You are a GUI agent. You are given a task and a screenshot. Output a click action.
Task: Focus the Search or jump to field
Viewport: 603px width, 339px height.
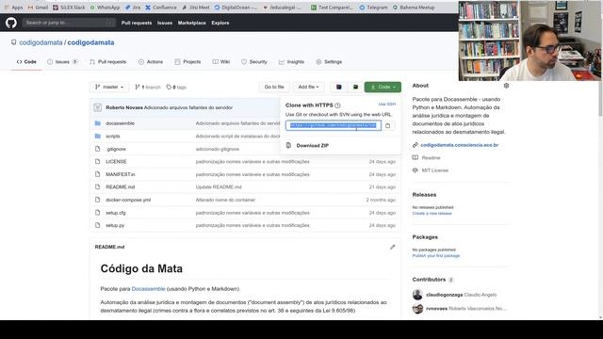click(69, 23)
